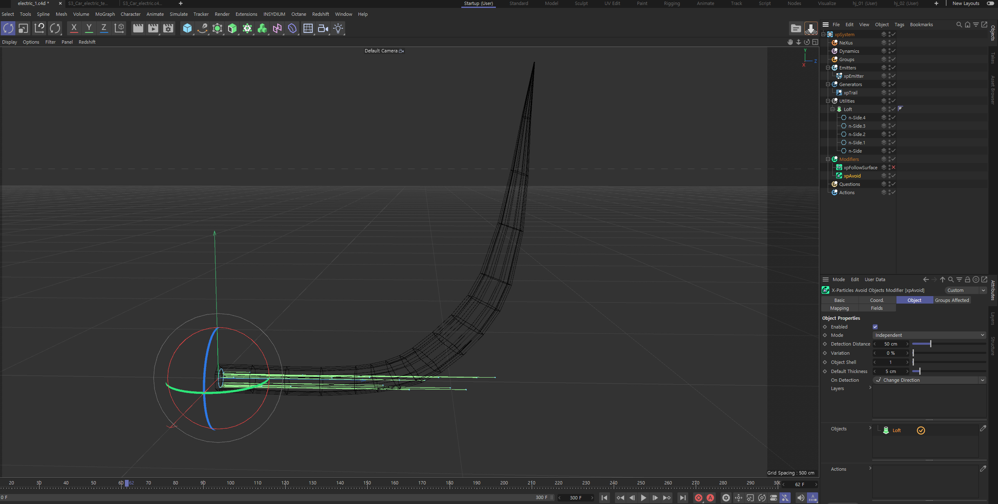Adjust the Detection Distance slider
Viewport: 998px width, 504px height.
(949, 344)
